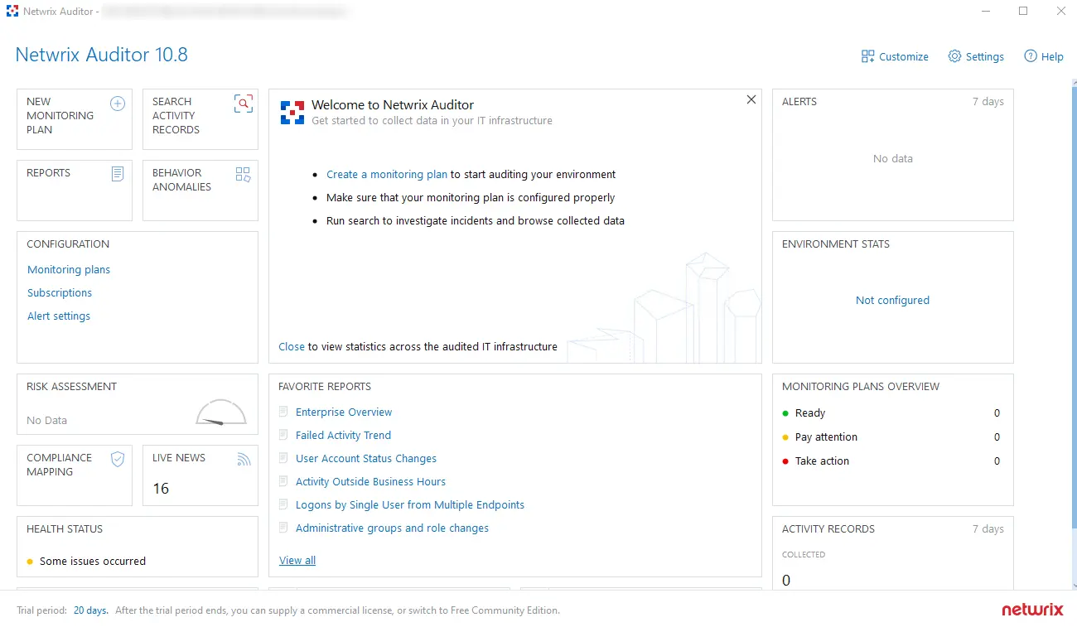Click the 20 days trial period link
Image resolution: width=1077 pixels, height=627 pixels.
pos(90,610)
